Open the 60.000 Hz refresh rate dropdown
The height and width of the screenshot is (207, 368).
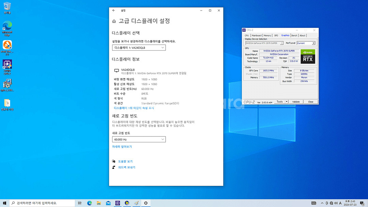139,139
